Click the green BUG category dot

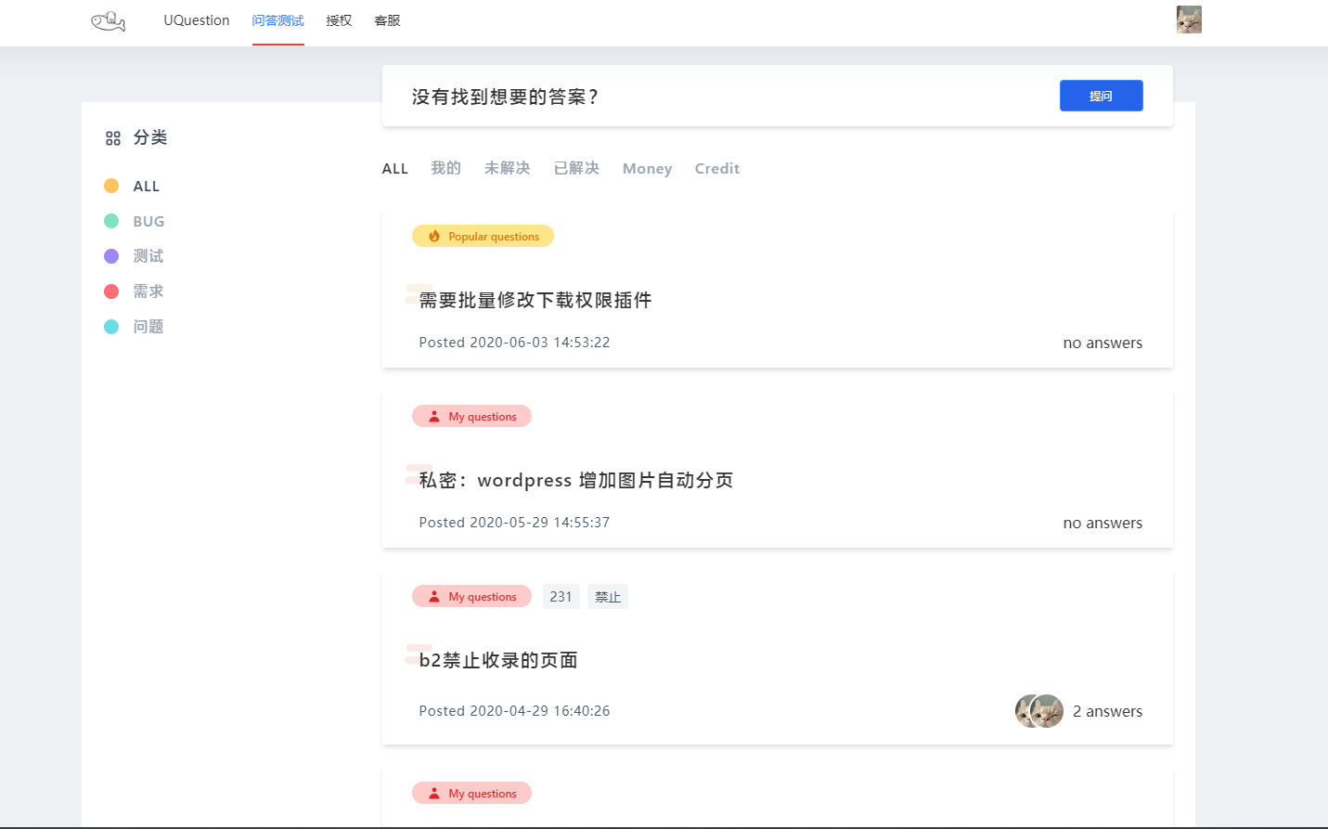[111, 221]
